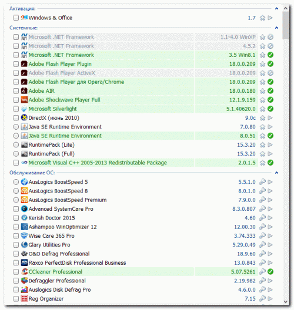Tick the DirectX (июнь 2010) checkbox

[16, 118]
